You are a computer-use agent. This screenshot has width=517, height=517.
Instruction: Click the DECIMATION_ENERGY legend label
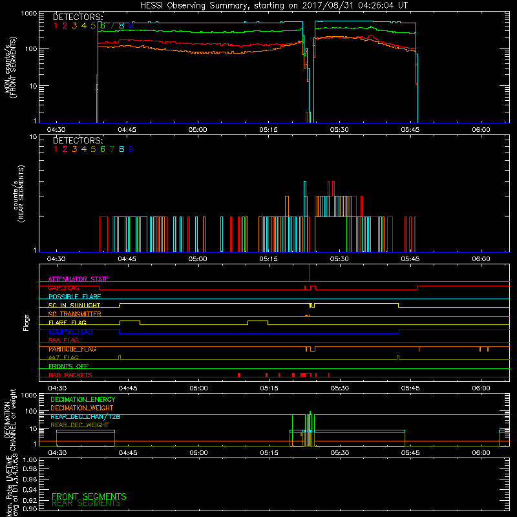coord(83,399)
